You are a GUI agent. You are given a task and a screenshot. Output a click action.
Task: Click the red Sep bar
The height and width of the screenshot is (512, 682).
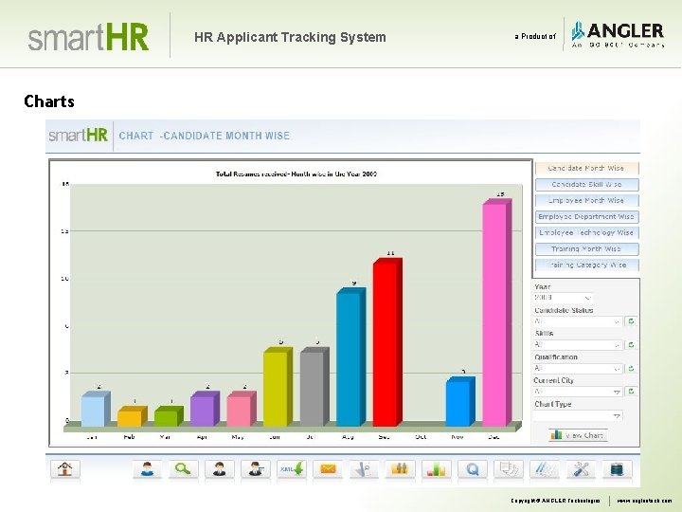pos(387,342)
